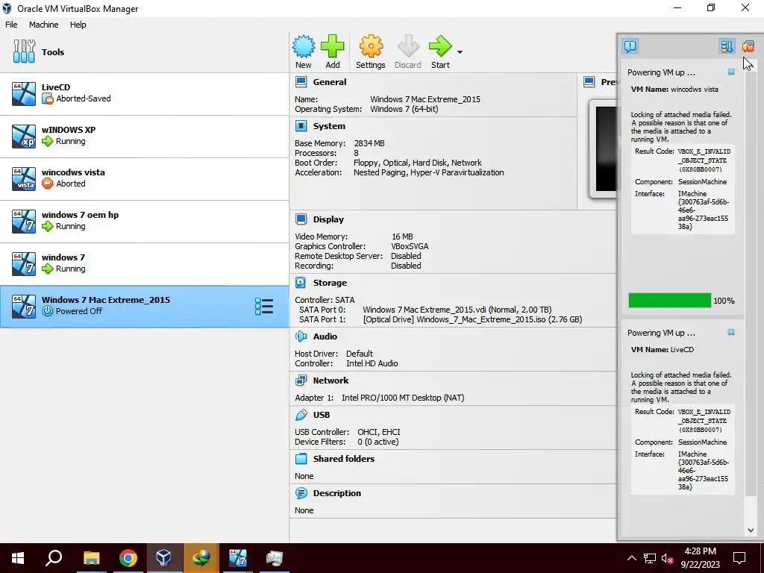Click the Description section icon
The image size is (764, 573).
pyautogui.click(x=301, y=493)
